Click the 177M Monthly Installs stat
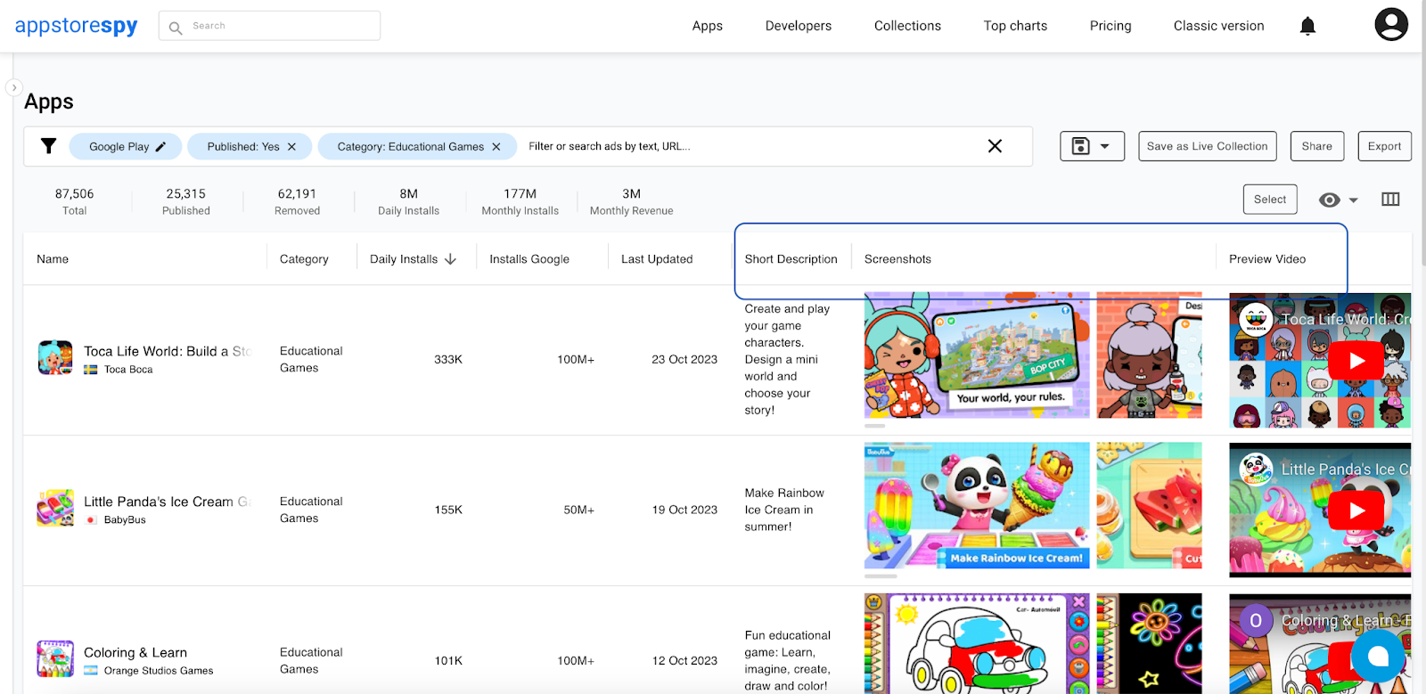Image resolution: width=1426 pixels, height=694 pixels. [520, 201]
